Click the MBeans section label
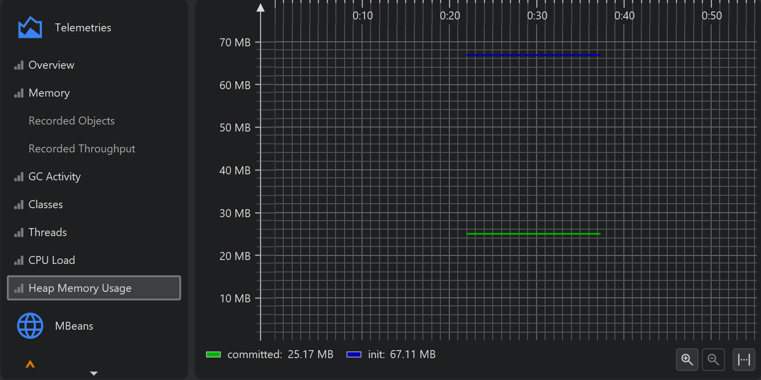This screenshot has height=380, width=761. click(74, 326)
